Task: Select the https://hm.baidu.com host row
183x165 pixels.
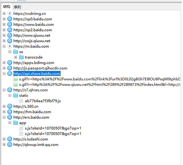Action: tap(32, 112)
